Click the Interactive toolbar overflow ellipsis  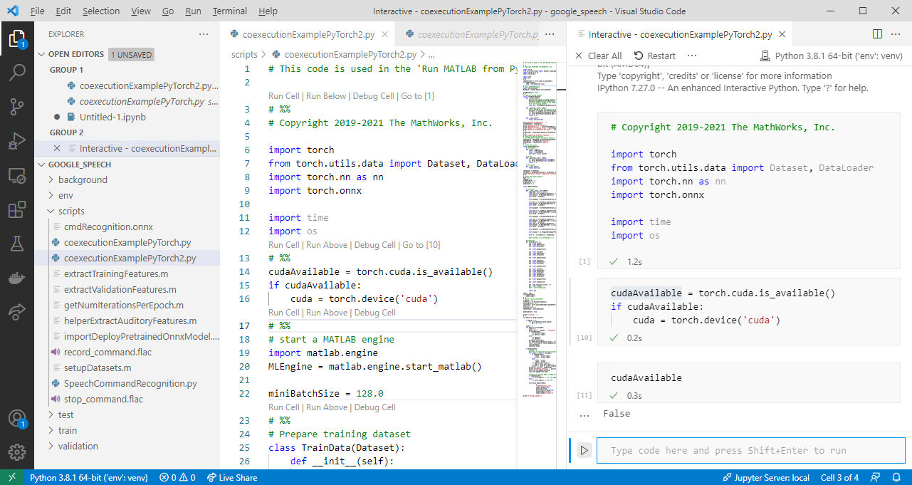pos(692,56)
